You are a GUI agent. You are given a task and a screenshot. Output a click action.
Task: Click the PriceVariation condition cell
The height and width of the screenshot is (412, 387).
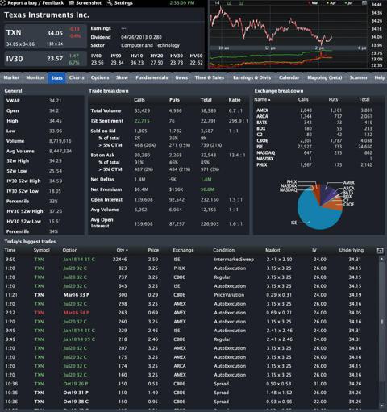click(x=229, y=295)
